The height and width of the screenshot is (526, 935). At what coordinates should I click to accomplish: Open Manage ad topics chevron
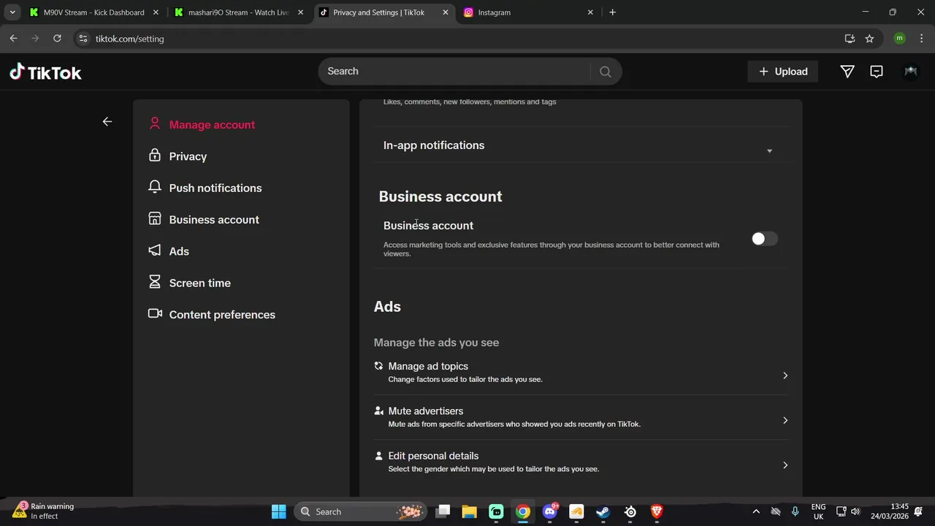785,376
